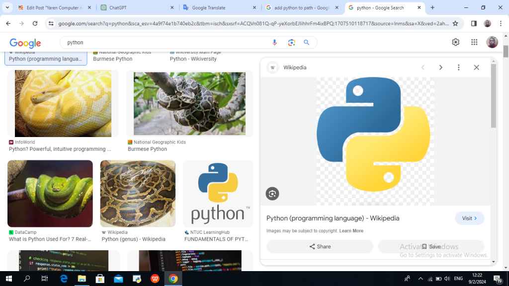This screenshot has height=286, width=509.
Task: Open Python? Powerful, intuitive programming link
Action: (60, 149)
